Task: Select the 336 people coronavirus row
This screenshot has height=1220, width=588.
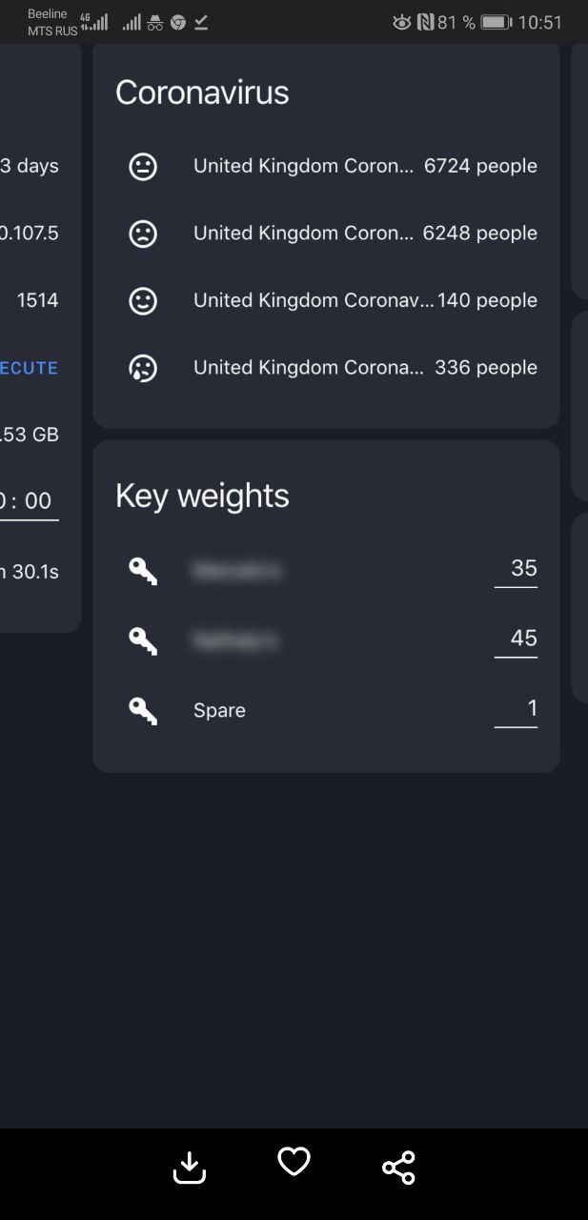Action: click(326, 368)
